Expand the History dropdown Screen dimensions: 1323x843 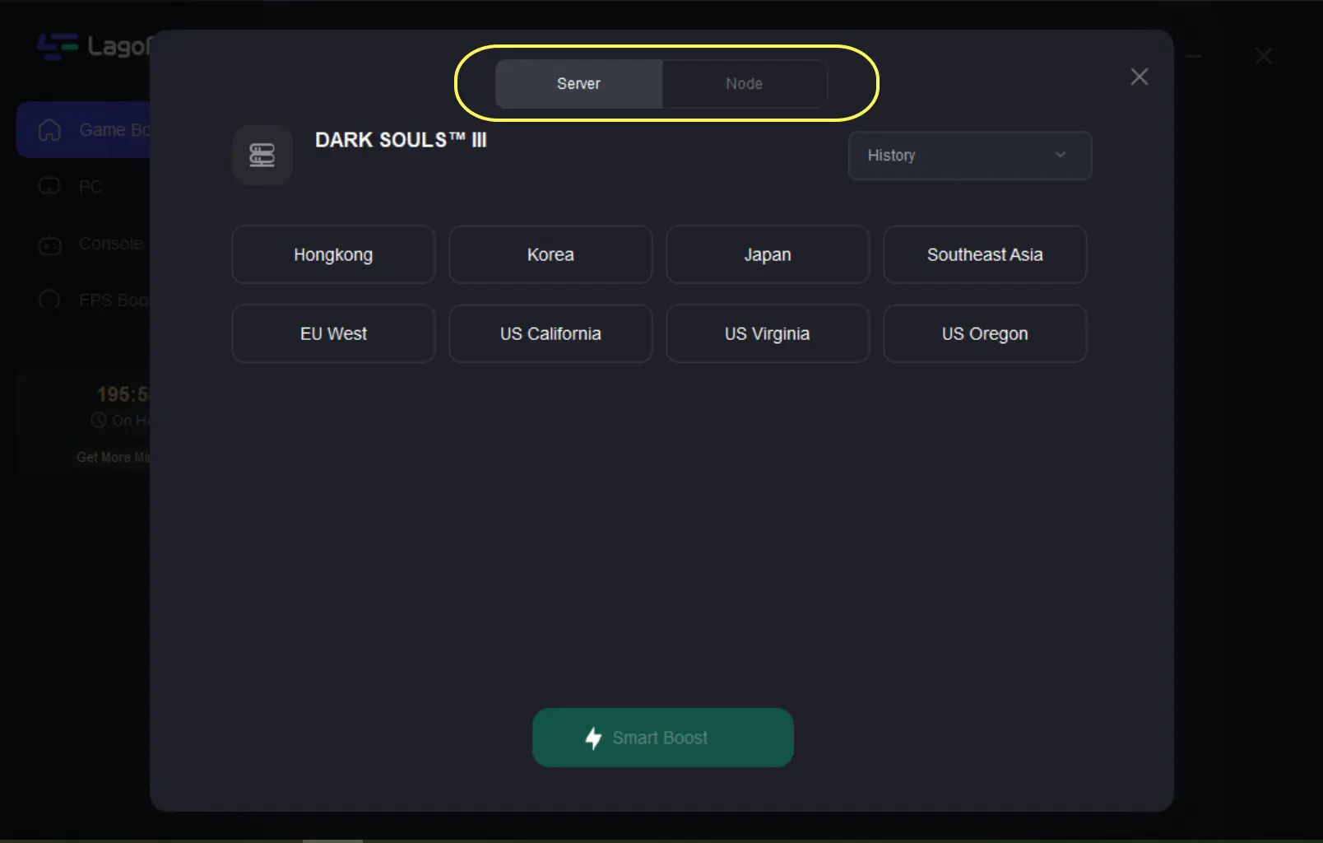point(969,156)
